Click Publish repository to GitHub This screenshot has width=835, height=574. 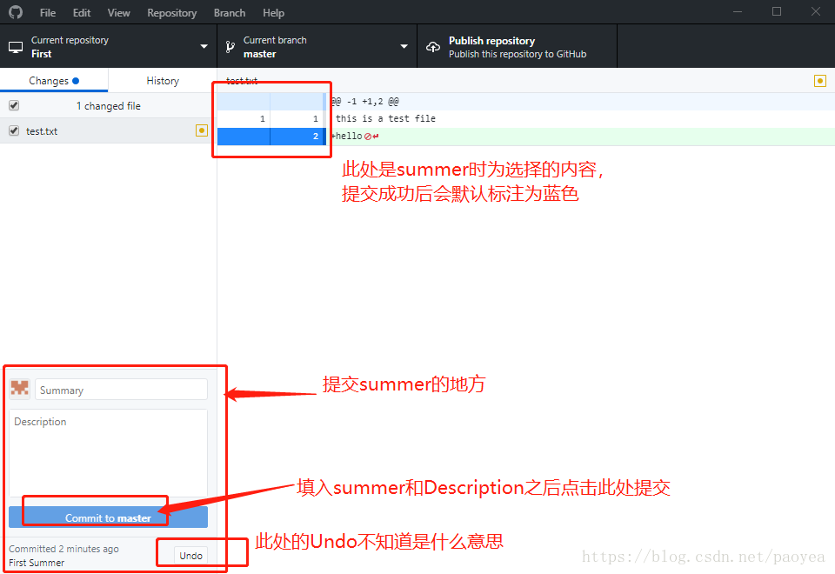(x=517, y=47)
